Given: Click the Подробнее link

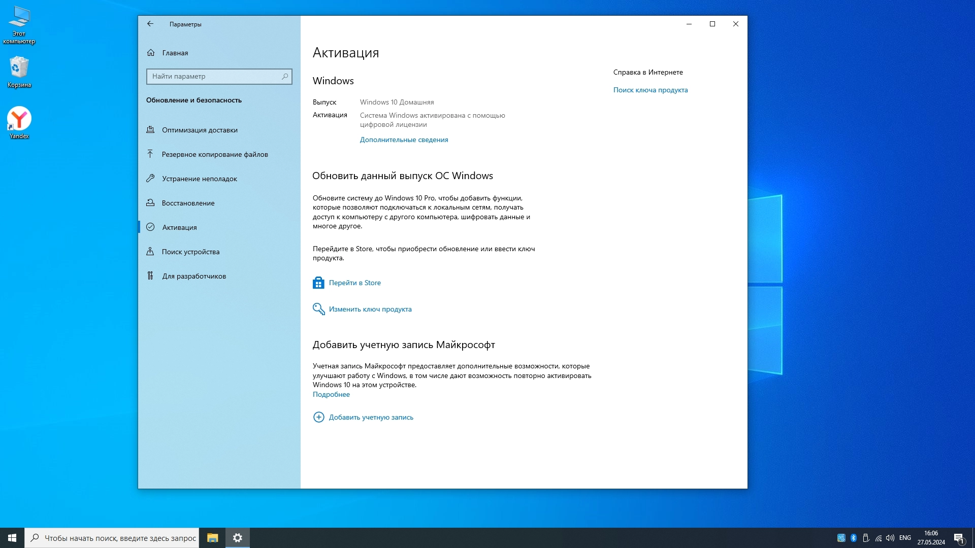Looking at the screenshot, I should point(331,394).
